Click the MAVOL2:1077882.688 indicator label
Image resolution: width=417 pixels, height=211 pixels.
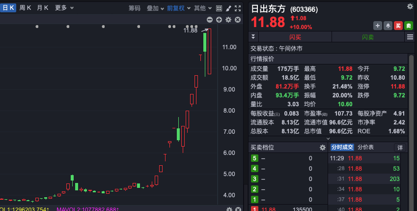pos(88,210)
